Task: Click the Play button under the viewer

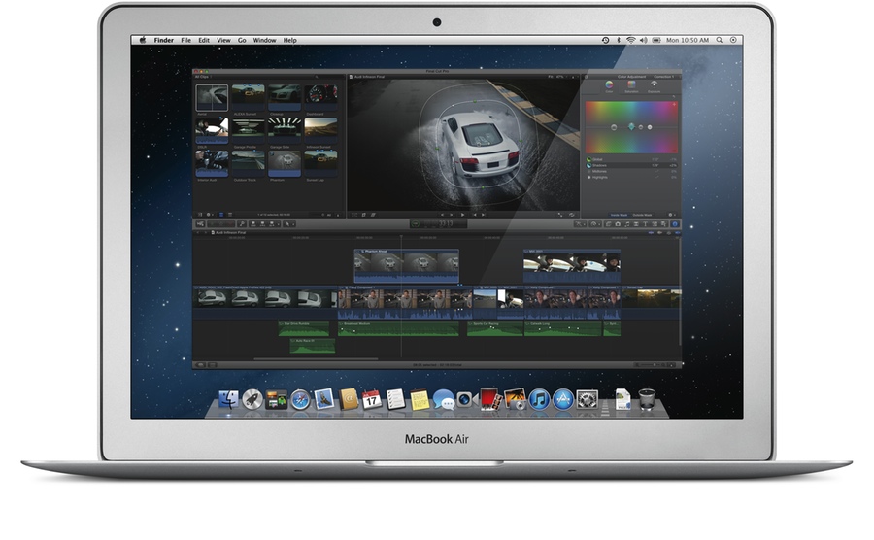Action: (462, 213)
